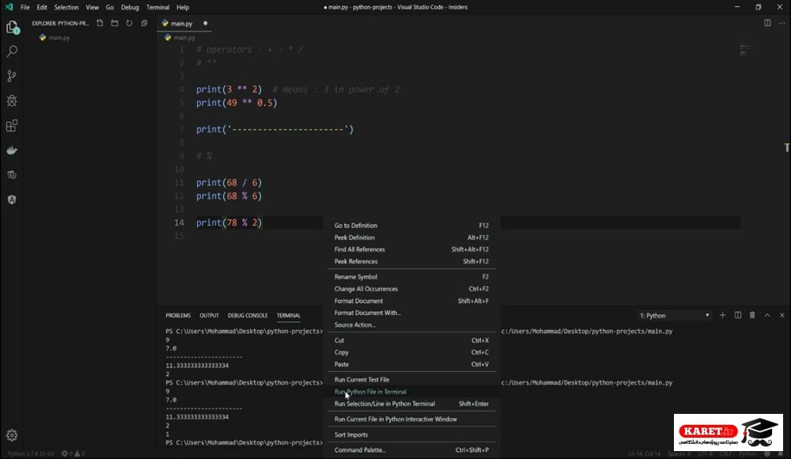
Task: Click unsaved dot on main.py tab
Action: point(206,23)
